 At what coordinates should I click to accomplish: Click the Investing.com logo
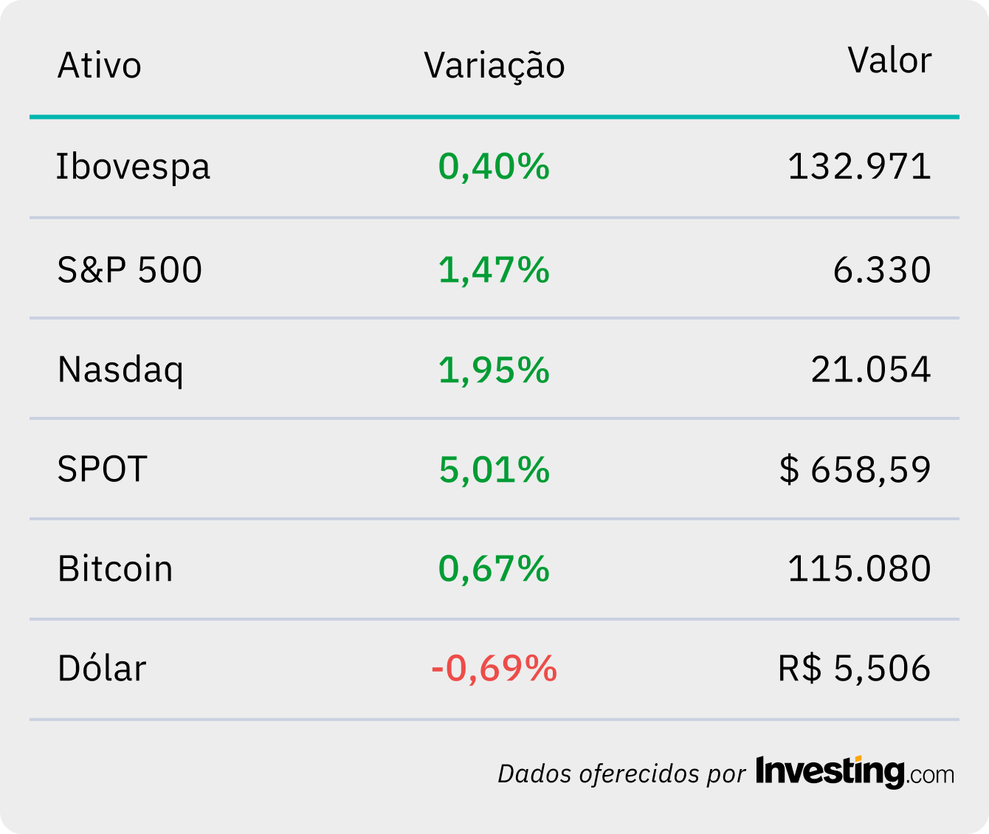coord(855,772)
